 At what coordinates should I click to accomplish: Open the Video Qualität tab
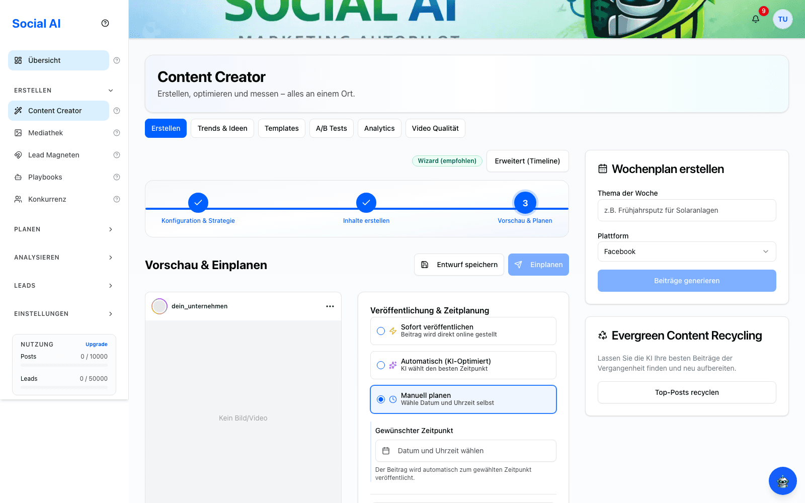coord(435,128)
